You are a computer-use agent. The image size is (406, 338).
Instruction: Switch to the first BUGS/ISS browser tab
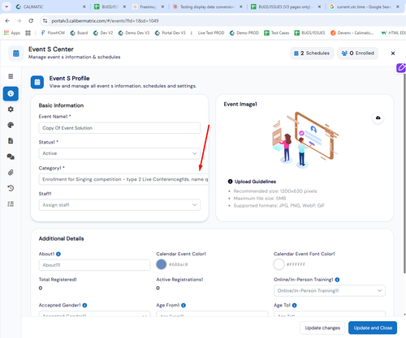pos(110,6)
